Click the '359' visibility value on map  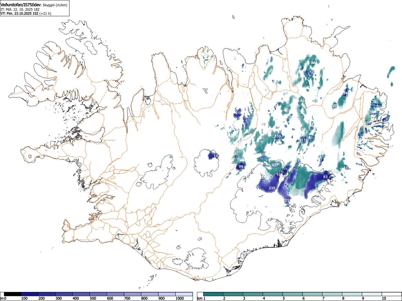coord(335,106)
